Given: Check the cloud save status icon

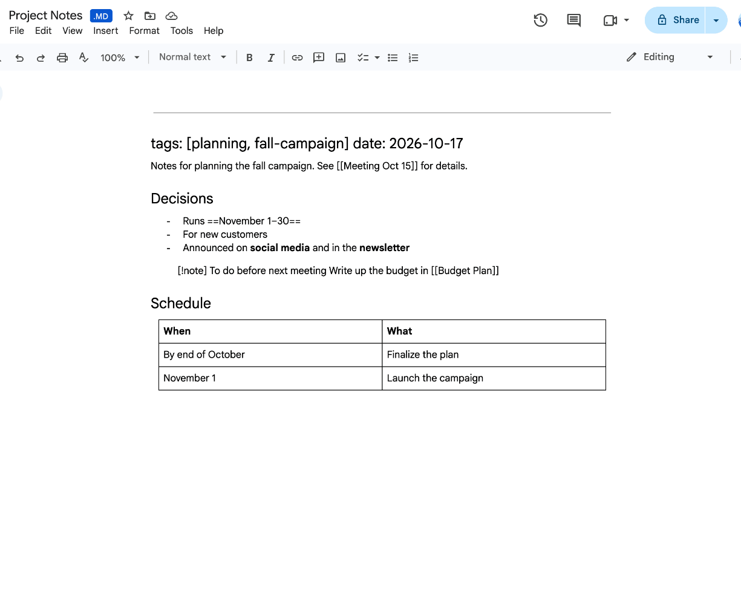Looking at the screenshot, I should pos(171,16).
